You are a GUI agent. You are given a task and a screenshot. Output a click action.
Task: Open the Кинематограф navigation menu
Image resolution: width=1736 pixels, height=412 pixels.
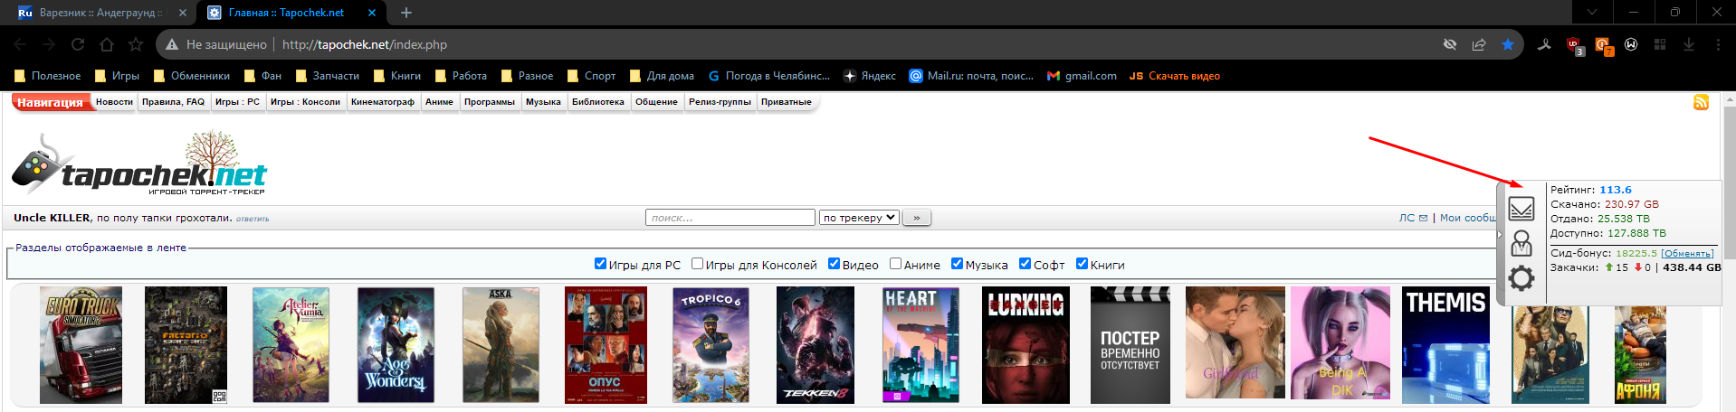click(x=382, y=102)
